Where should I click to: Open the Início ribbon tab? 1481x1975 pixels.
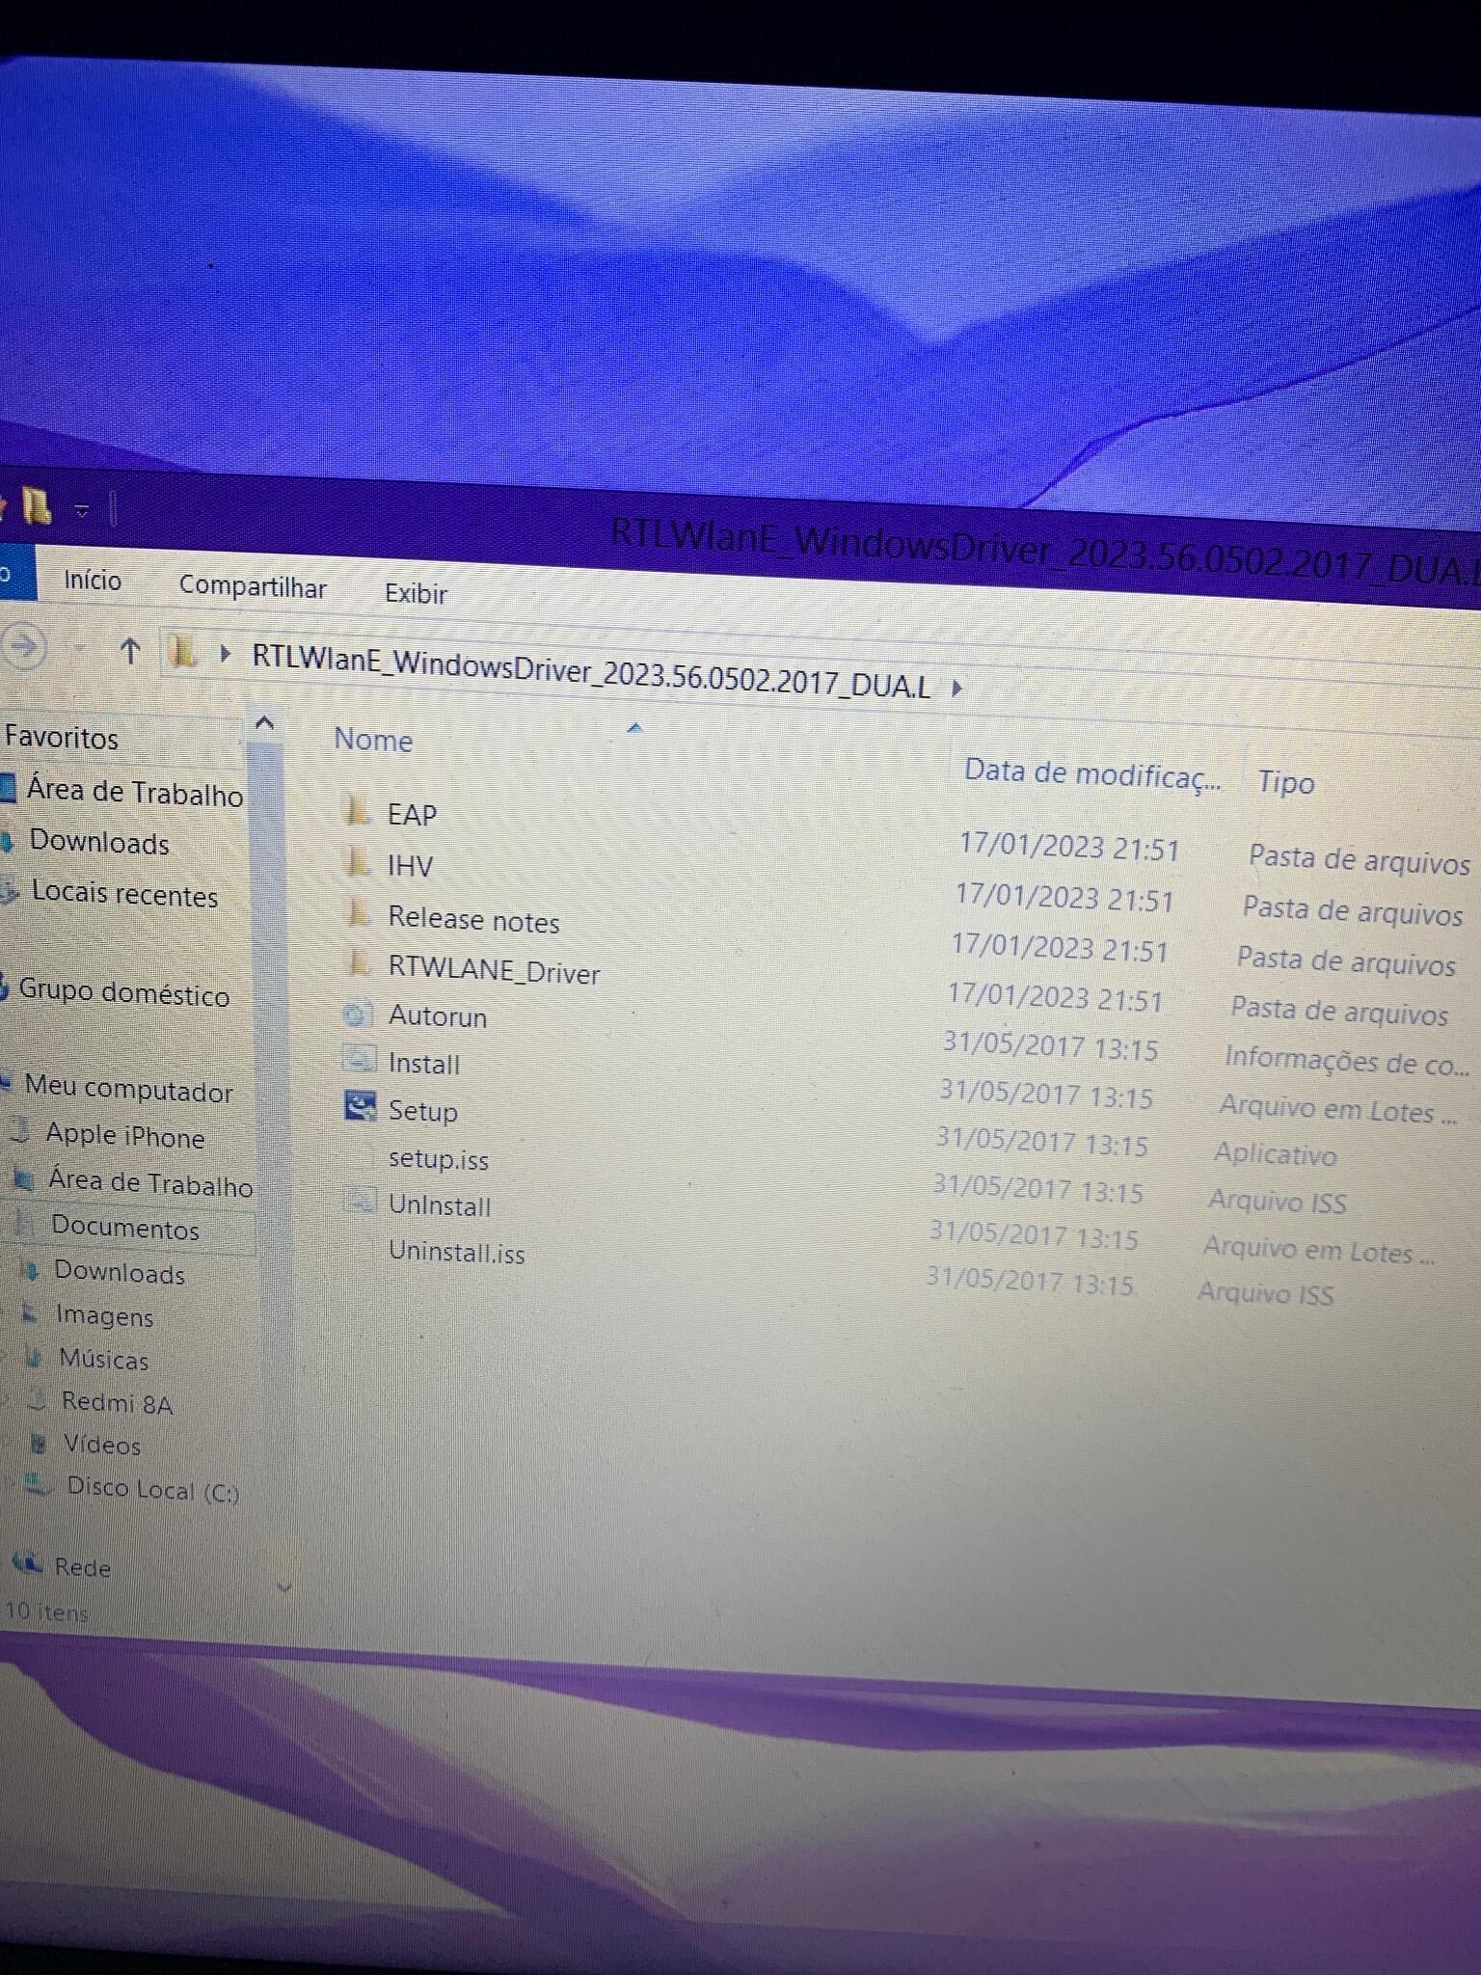point(93,581)
